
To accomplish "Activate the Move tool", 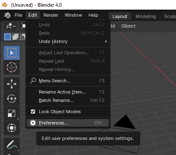I will tap(12, 84).
